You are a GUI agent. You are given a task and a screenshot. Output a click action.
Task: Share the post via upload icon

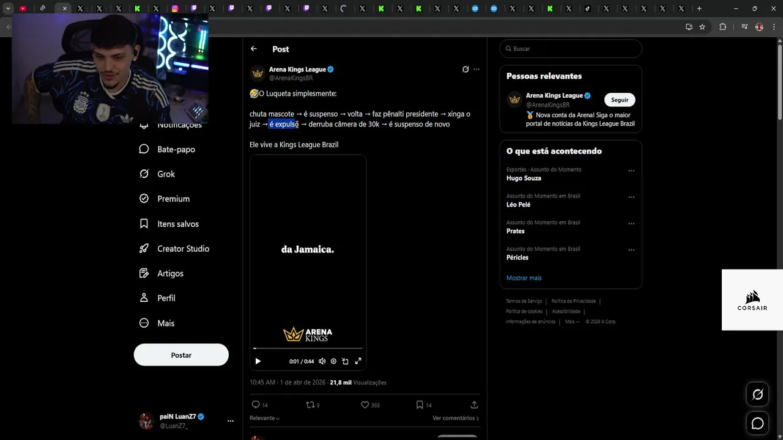point(474,405)
